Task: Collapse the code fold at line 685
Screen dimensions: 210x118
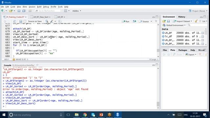Action: point(11,48)
